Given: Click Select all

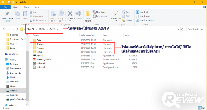Looking at the screenshot, I should [x=142, y=12].
